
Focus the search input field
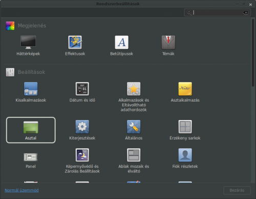pyautogui.click(x=218, y=13)
